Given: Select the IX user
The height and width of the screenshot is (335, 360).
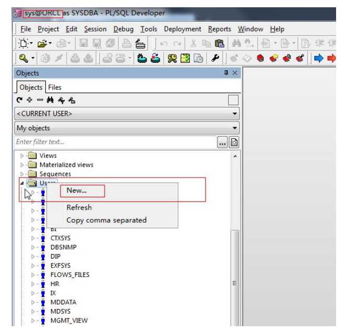Looking at the screenshot, I should point(53,293).
